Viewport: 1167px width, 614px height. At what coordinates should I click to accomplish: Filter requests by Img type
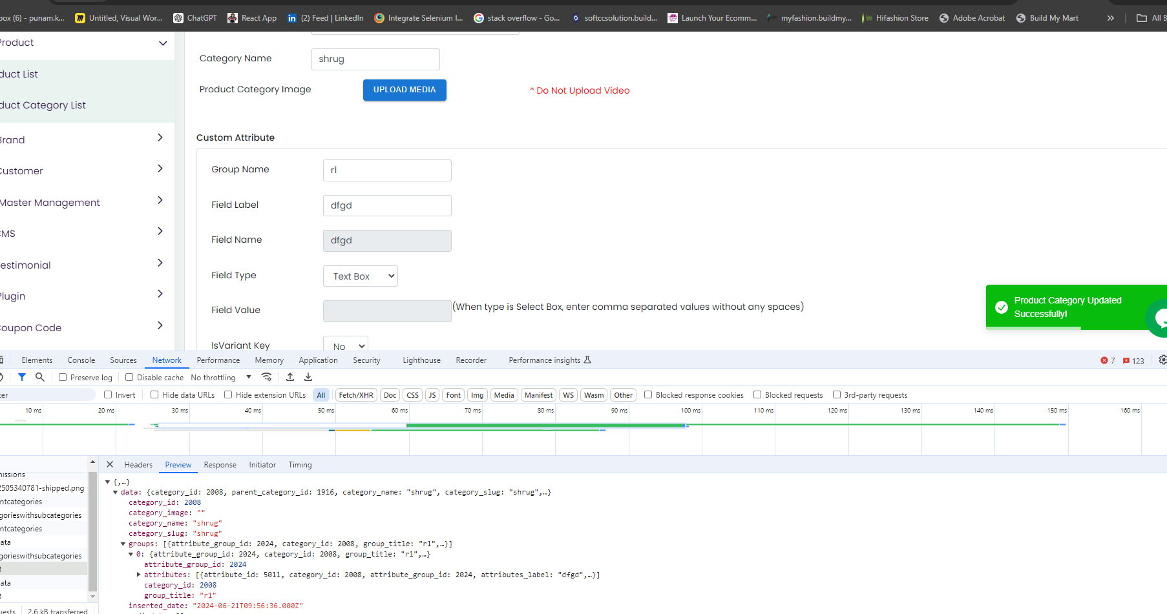click(x=477, y=395)
